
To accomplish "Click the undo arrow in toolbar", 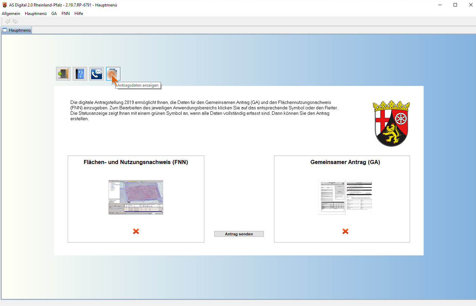I will pyautogui.click(x=8, y=21).
